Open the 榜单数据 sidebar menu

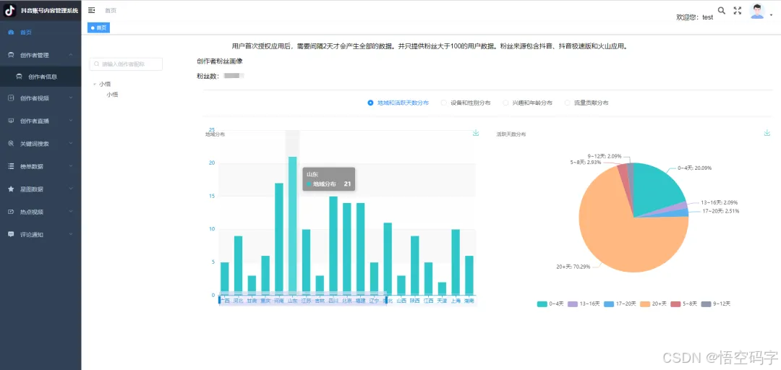40,166
